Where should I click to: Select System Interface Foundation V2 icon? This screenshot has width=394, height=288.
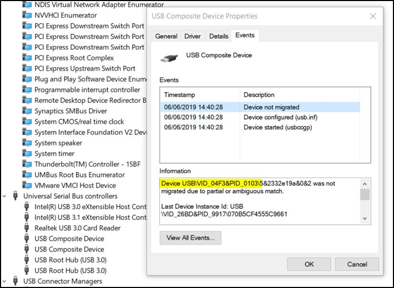pos(27,132)
